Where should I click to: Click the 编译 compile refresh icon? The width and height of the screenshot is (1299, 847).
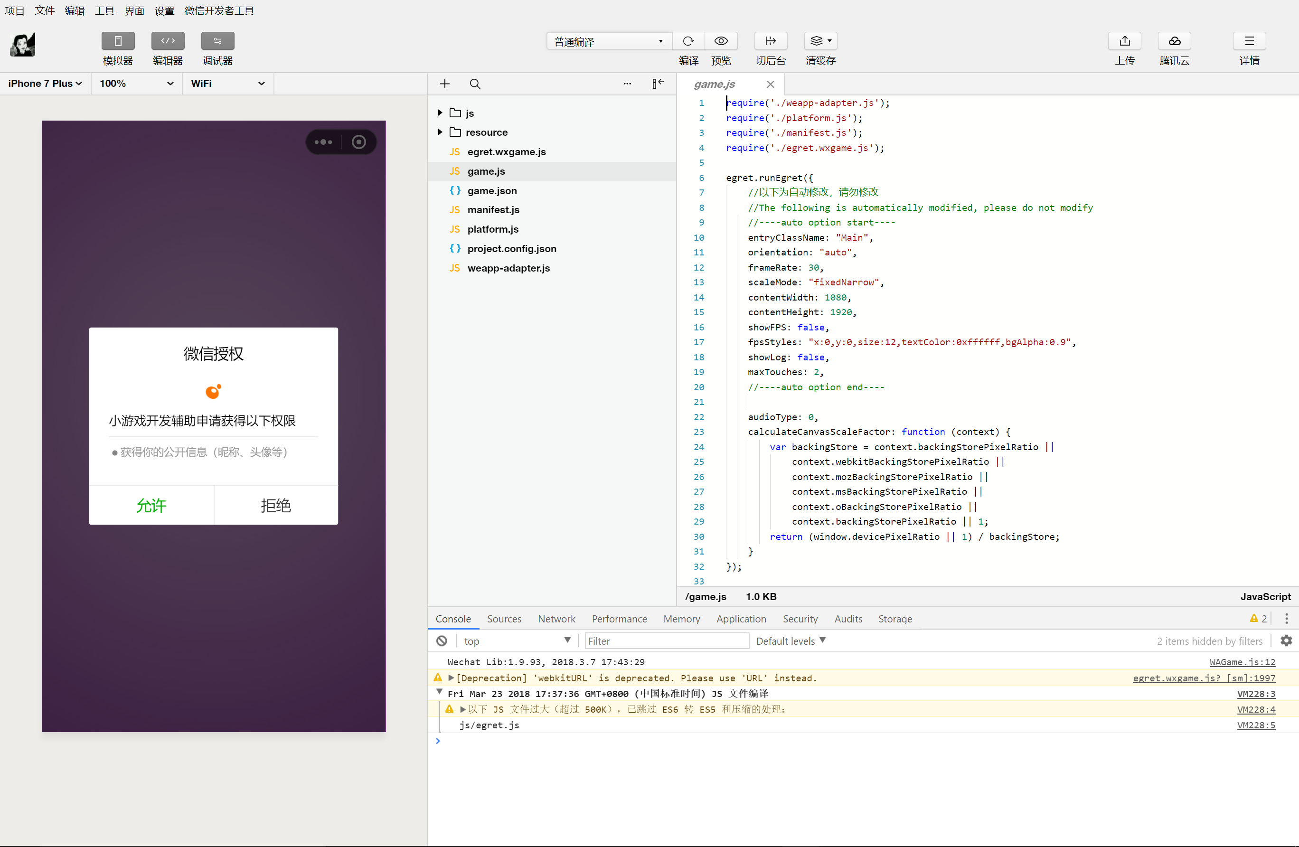[x=688, y=41]
